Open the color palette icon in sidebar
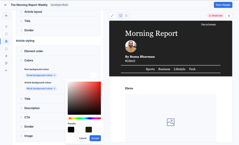This screenshot has width=239, height=145. pyautogui.click(x=6, y=63)
